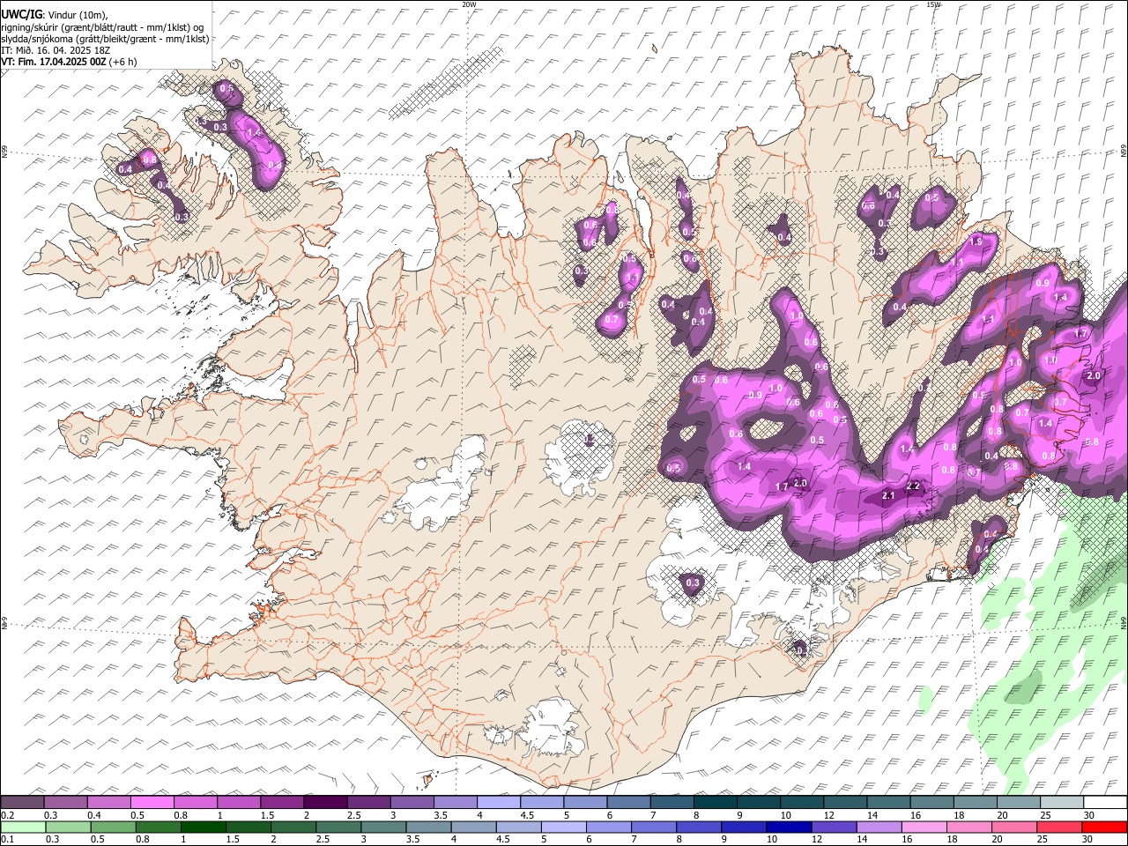This screenshot has height=846, width=1128.
Task: Click the 'slydda/snjókoma (grátt/bleikt/grænt' legend line
Action: coord(105,39)
